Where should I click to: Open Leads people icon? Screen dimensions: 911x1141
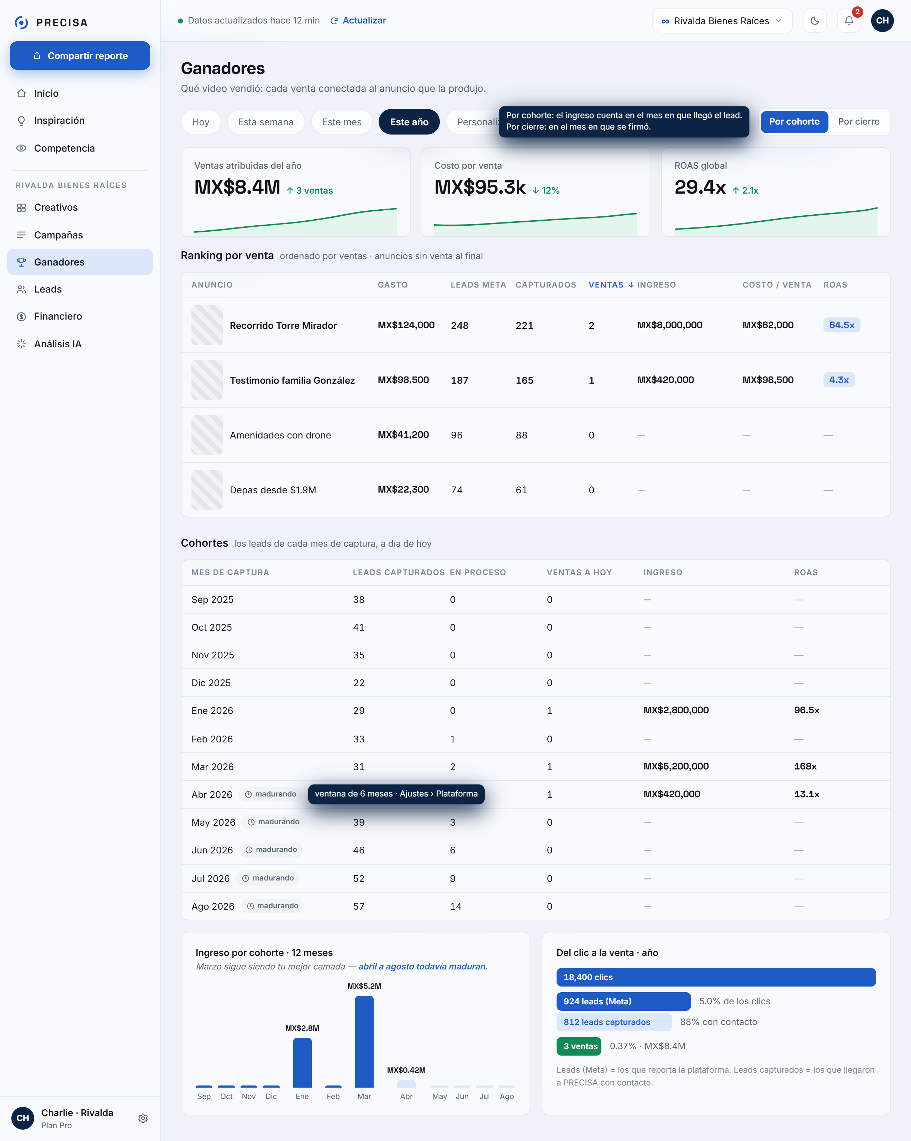pos(21,289)
